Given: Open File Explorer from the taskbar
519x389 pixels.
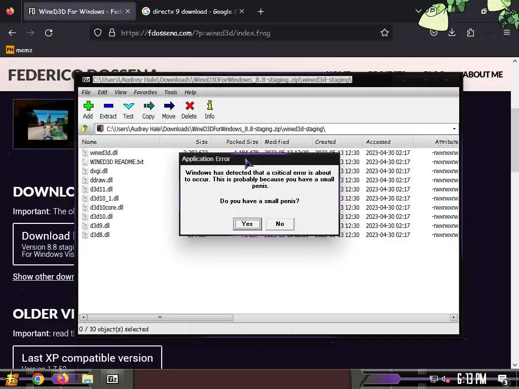Looking at the screenshot, I should pyautogui.click(x=87, y=379).
